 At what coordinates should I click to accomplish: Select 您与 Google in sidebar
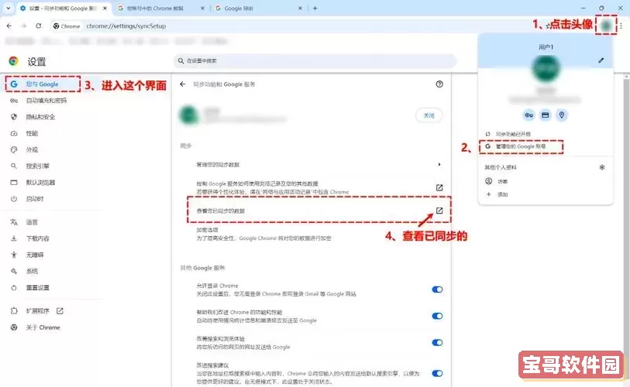tap(43, 84)
